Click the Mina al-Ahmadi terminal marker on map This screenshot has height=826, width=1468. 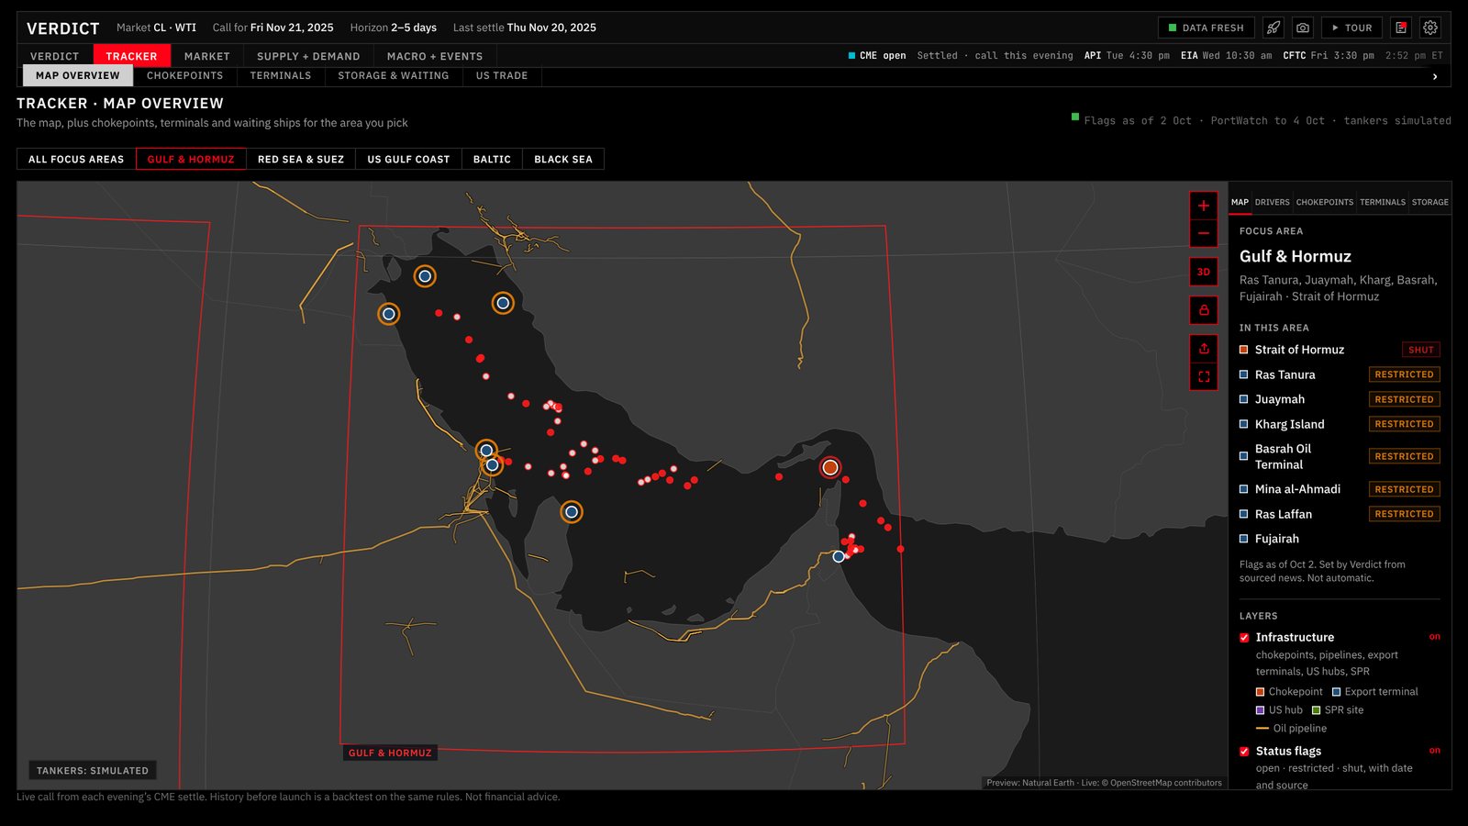[389, 314]
